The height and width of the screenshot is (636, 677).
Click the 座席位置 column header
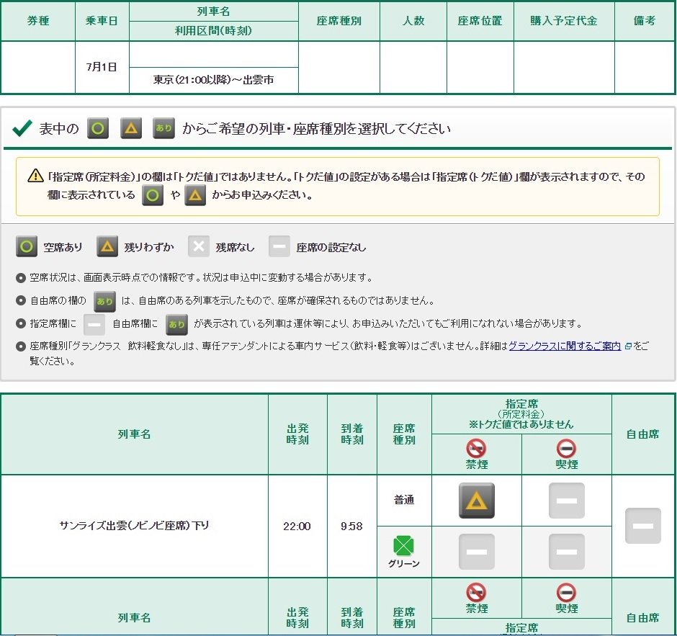(x=480, y=21)
